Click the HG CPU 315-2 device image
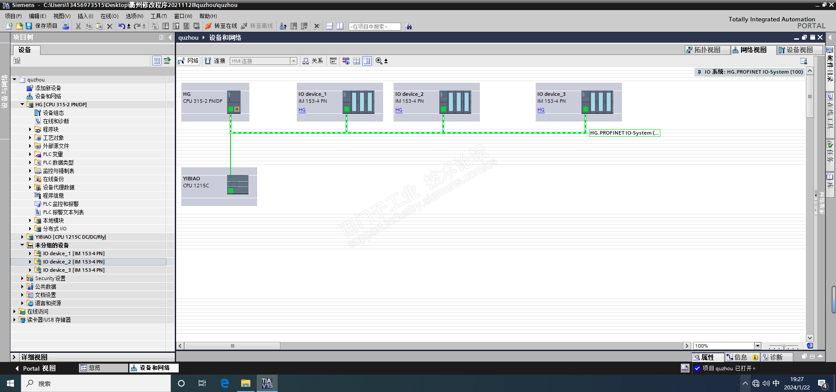 (234, 102)
